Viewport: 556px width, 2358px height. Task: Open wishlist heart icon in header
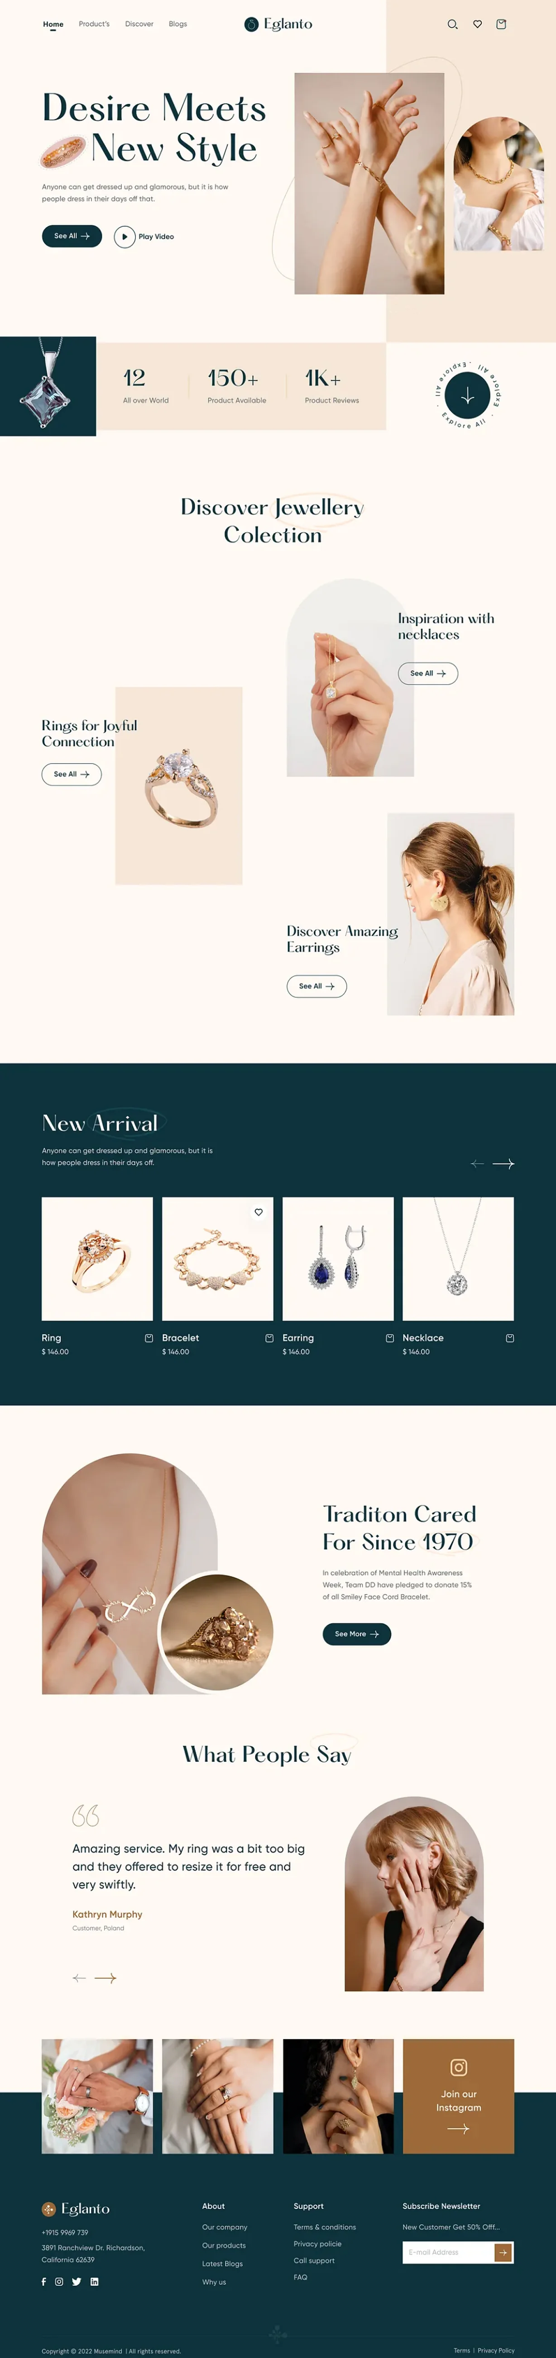click(477, 25)
